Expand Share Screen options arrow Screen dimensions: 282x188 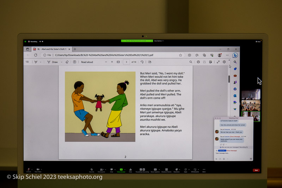pos(125,169)
